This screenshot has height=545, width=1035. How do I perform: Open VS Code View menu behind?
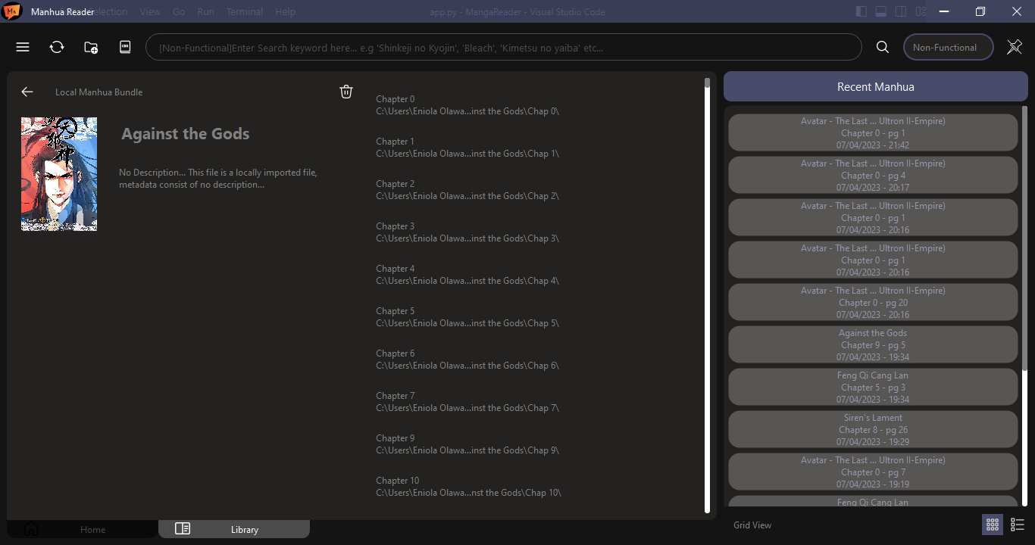(x=150, y=12)
